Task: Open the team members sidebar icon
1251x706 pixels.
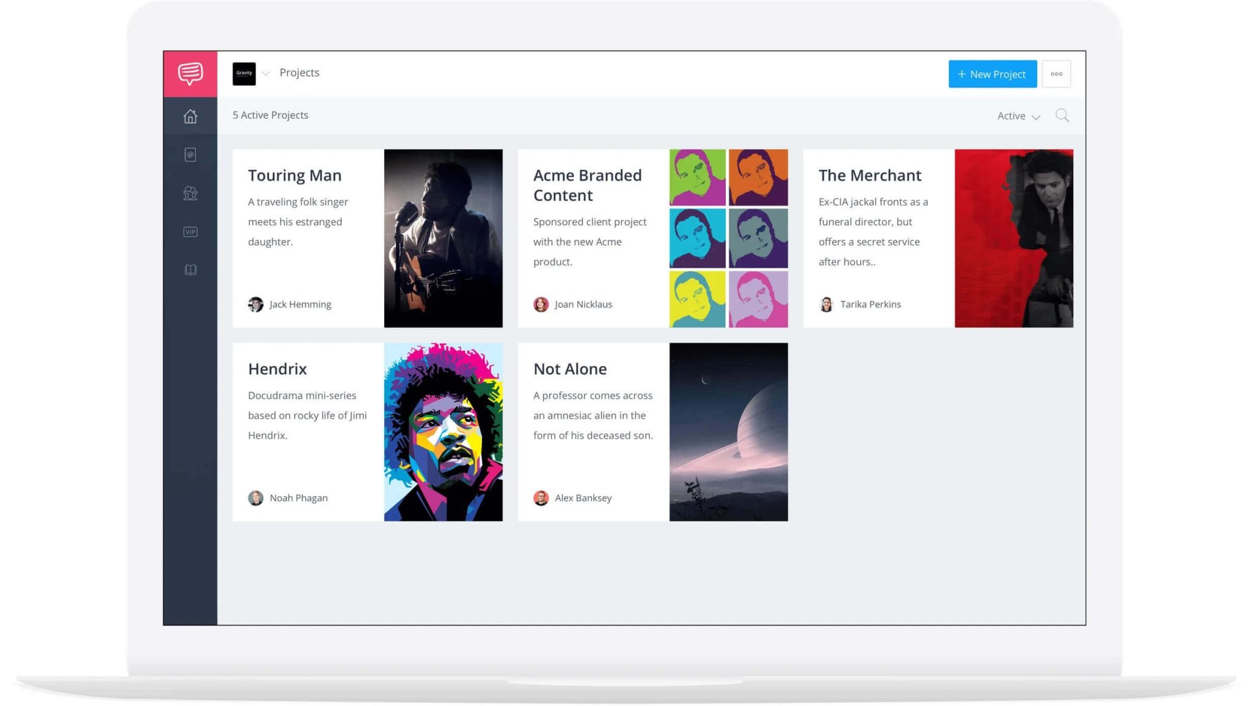Action: point(190,193)
